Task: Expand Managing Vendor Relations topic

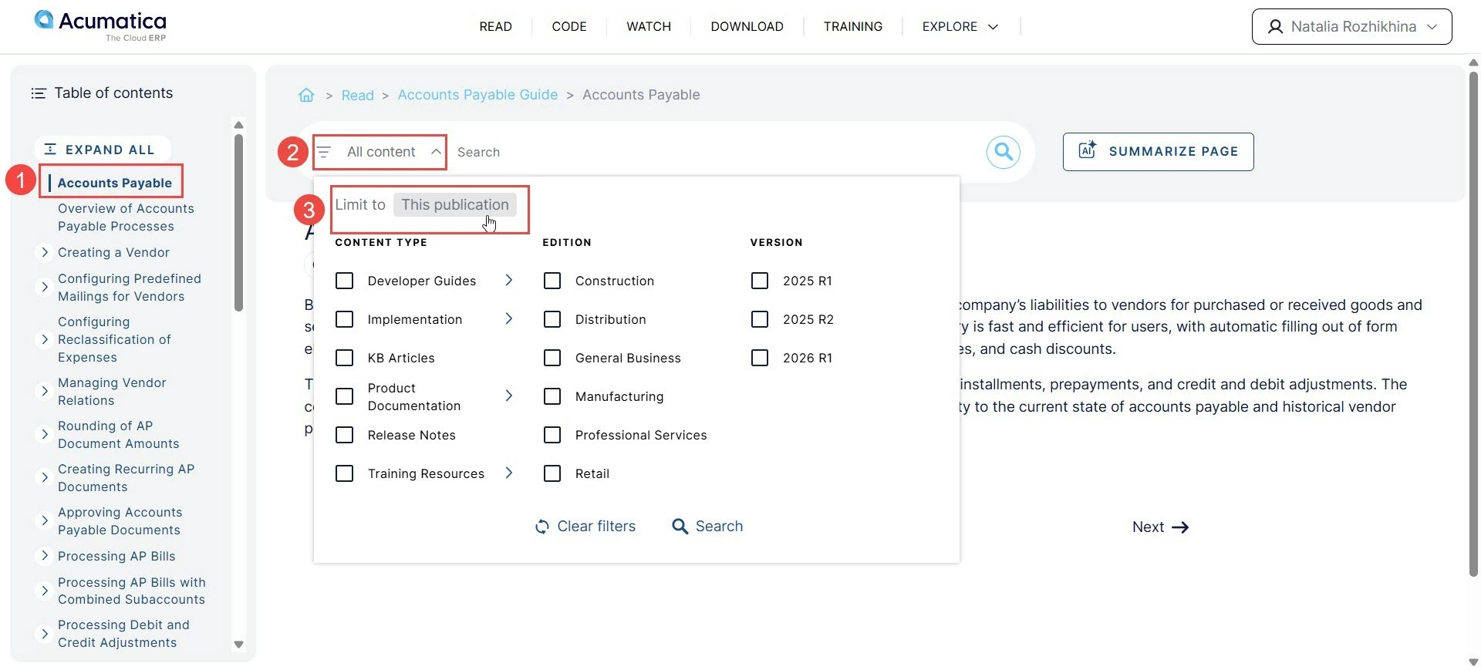Action: [x=45, y=391]
